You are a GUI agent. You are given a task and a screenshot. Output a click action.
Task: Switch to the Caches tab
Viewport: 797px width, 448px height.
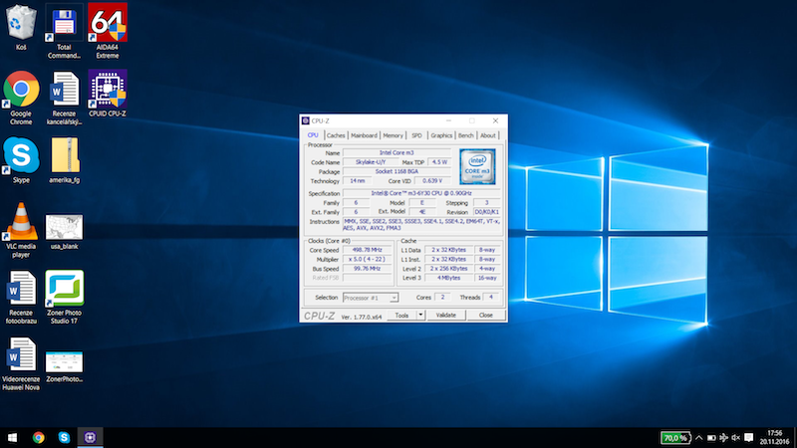click(x=336, y=135)
